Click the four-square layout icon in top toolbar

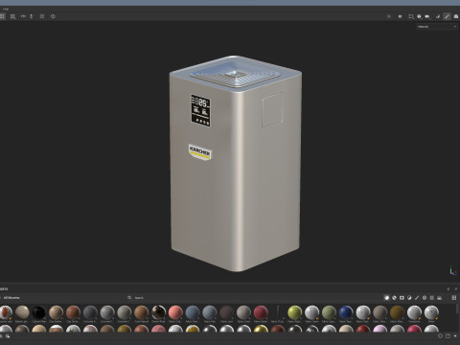coord(12,16)
